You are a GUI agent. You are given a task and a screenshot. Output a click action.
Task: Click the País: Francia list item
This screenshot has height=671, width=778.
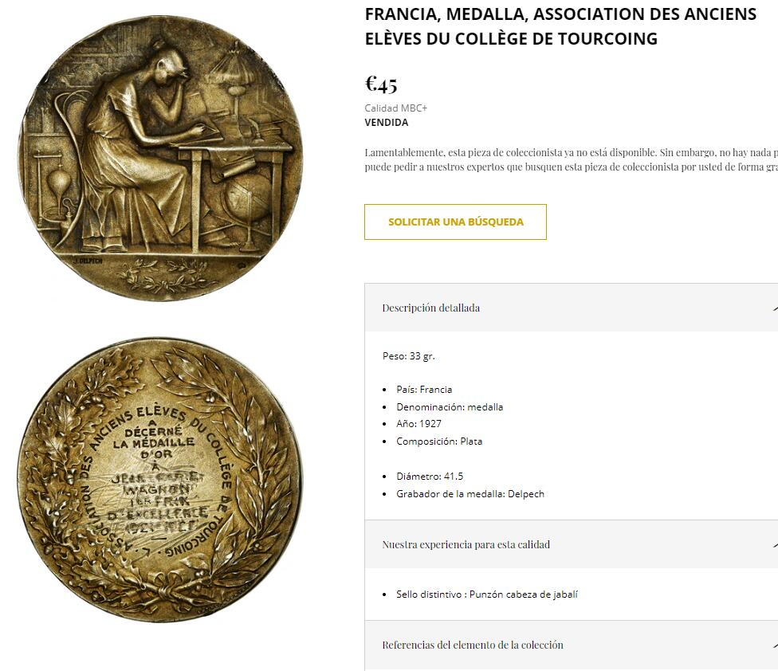click(x=424, y=390)
